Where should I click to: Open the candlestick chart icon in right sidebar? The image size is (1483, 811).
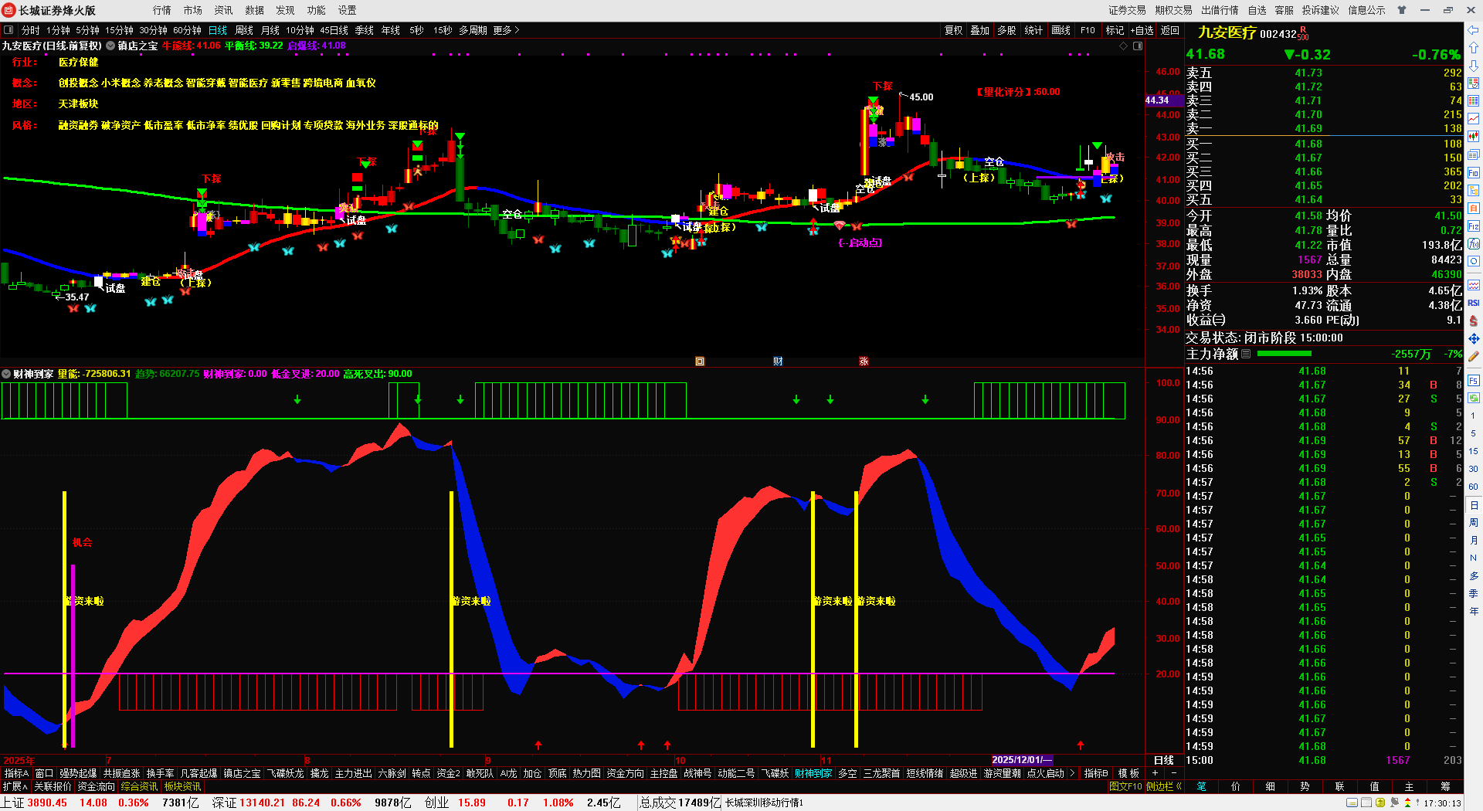pos(1474,137)
